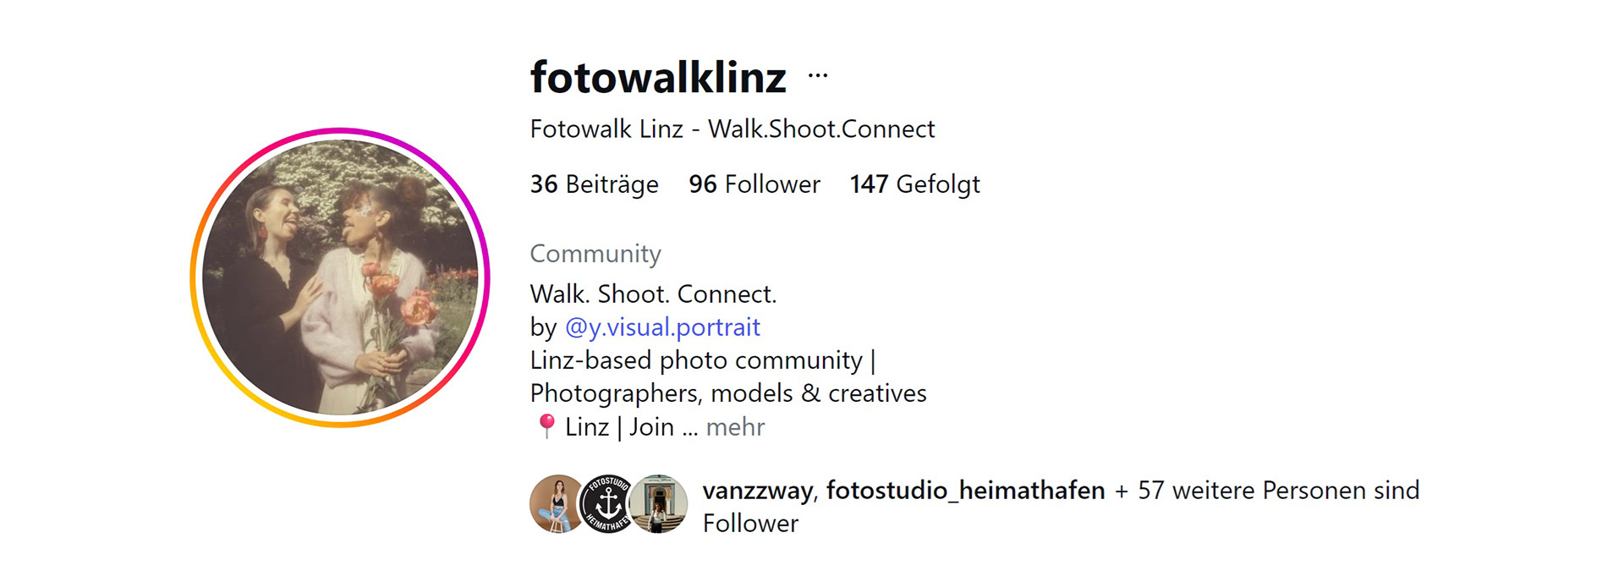Screen dimensions: 1624x571
Task: Open the vanzzway follower profile
Action: click(x=758, y=491)
